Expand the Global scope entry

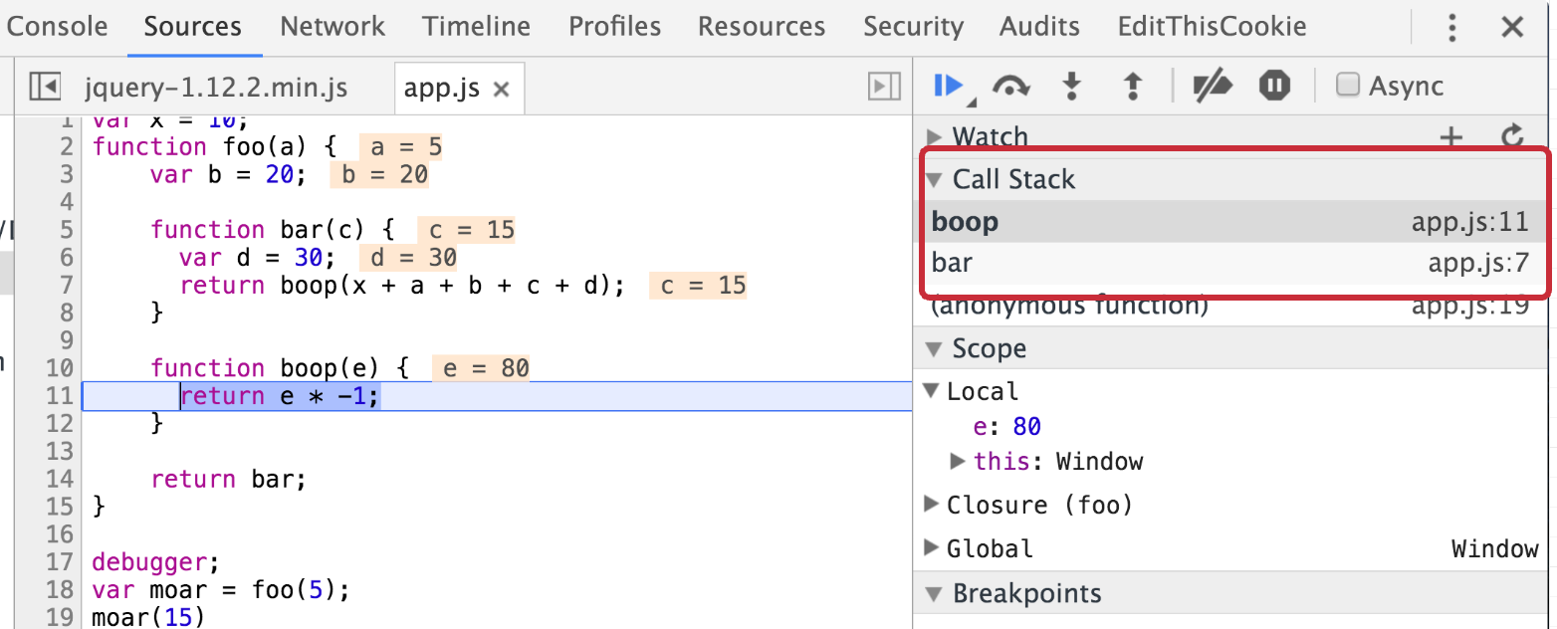point(933,548)
